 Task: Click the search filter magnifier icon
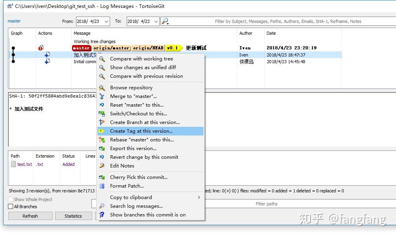165,21
